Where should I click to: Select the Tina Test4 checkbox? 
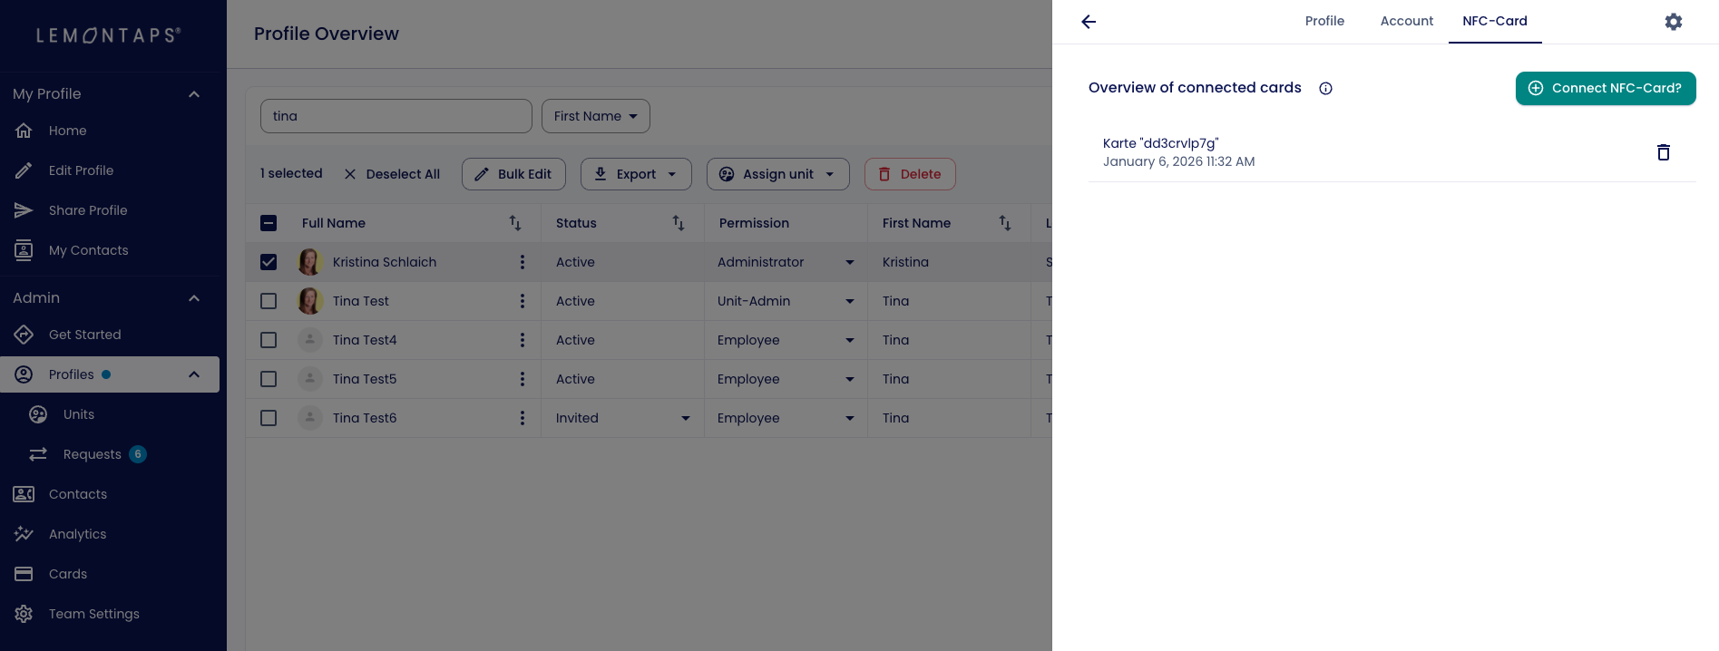coord(269,340)
